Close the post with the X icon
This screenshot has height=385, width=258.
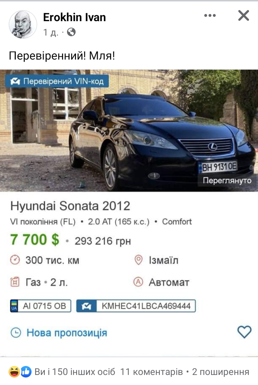[x=244, y=15]
